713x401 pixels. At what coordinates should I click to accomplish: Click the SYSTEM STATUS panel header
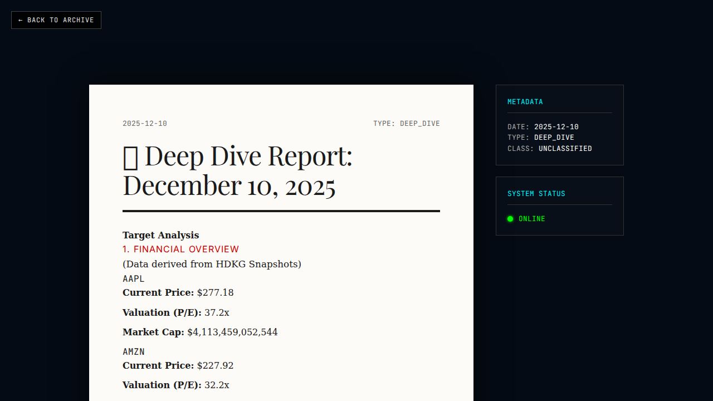[536, 194]
